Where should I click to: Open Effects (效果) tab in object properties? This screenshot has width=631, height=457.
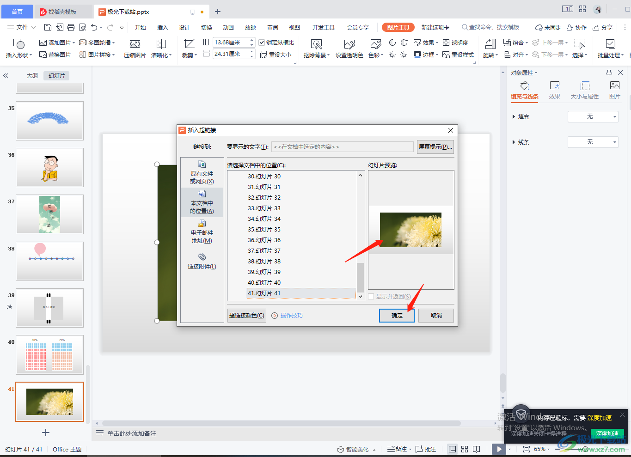pyautogui.click(x=555, y=90)
